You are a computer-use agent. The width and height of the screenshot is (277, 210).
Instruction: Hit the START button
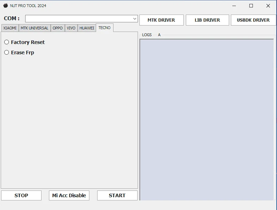point(117,195)
